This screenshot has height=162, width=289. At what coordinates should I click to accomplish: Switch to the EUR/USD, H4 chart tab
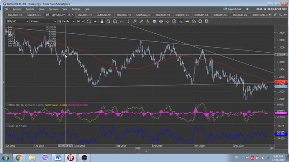click(15, 15)
